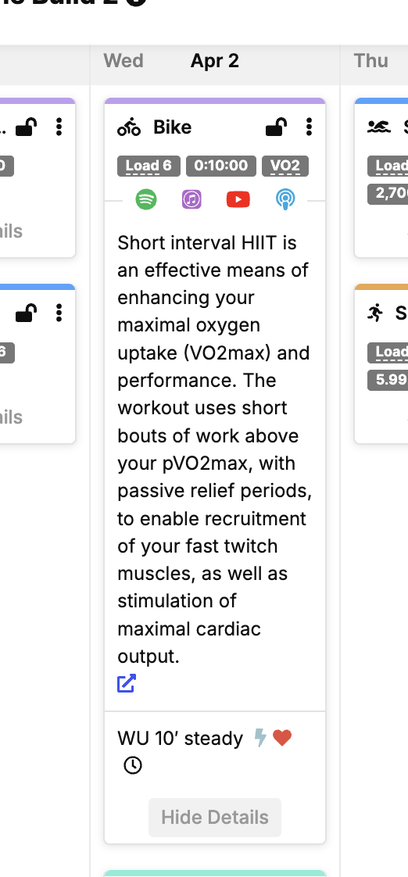The width and height of the screenshot is (408, 877).
Task: Toggle lock on top-left Tuesday workout card
Action: pyautogui.click(x=27, y=127)
